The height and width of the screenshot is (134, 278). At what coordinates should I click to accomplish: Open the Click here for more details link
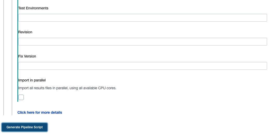(x=40, y=112)
